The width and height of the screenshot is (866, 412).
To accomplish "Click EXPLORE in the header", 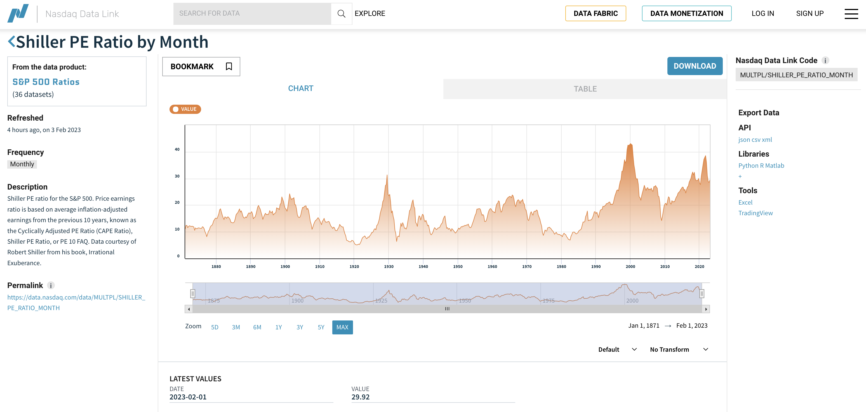I will click(370, 14).
